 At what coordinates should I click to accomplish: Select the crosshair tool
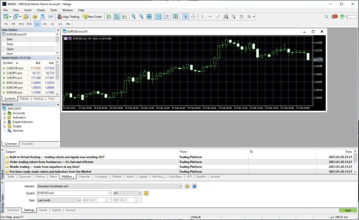tap(193, 17)
